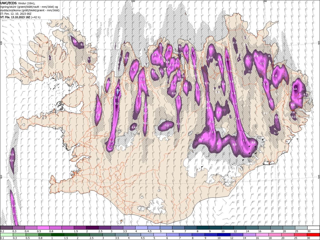Click the 'IT: Fim. 12. 10. 2023 00Z' line
This screenshot has width=320, height=240.
[15, 14]
